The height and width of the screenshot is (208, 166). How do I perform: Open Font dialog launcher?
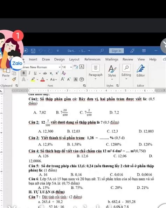point(84,86)
